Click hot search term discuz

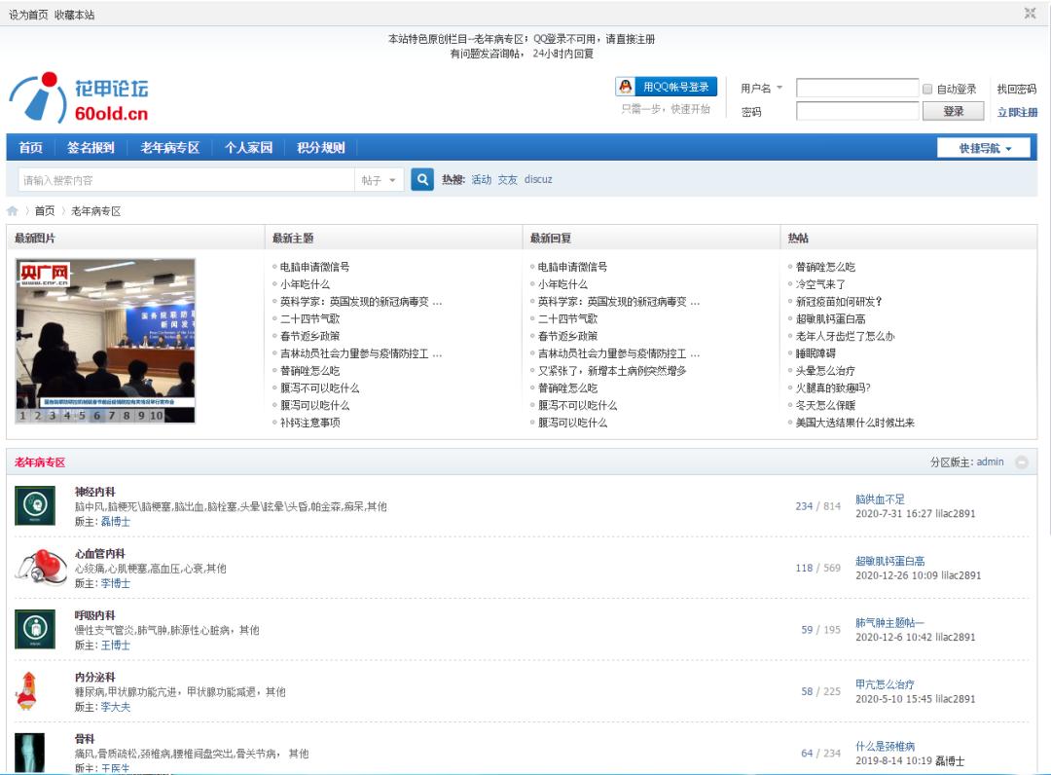pyautogui.click(x=538, y=180)
